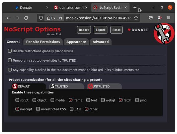Click the extension identity badge in address bar

click(x=54, y=18)
